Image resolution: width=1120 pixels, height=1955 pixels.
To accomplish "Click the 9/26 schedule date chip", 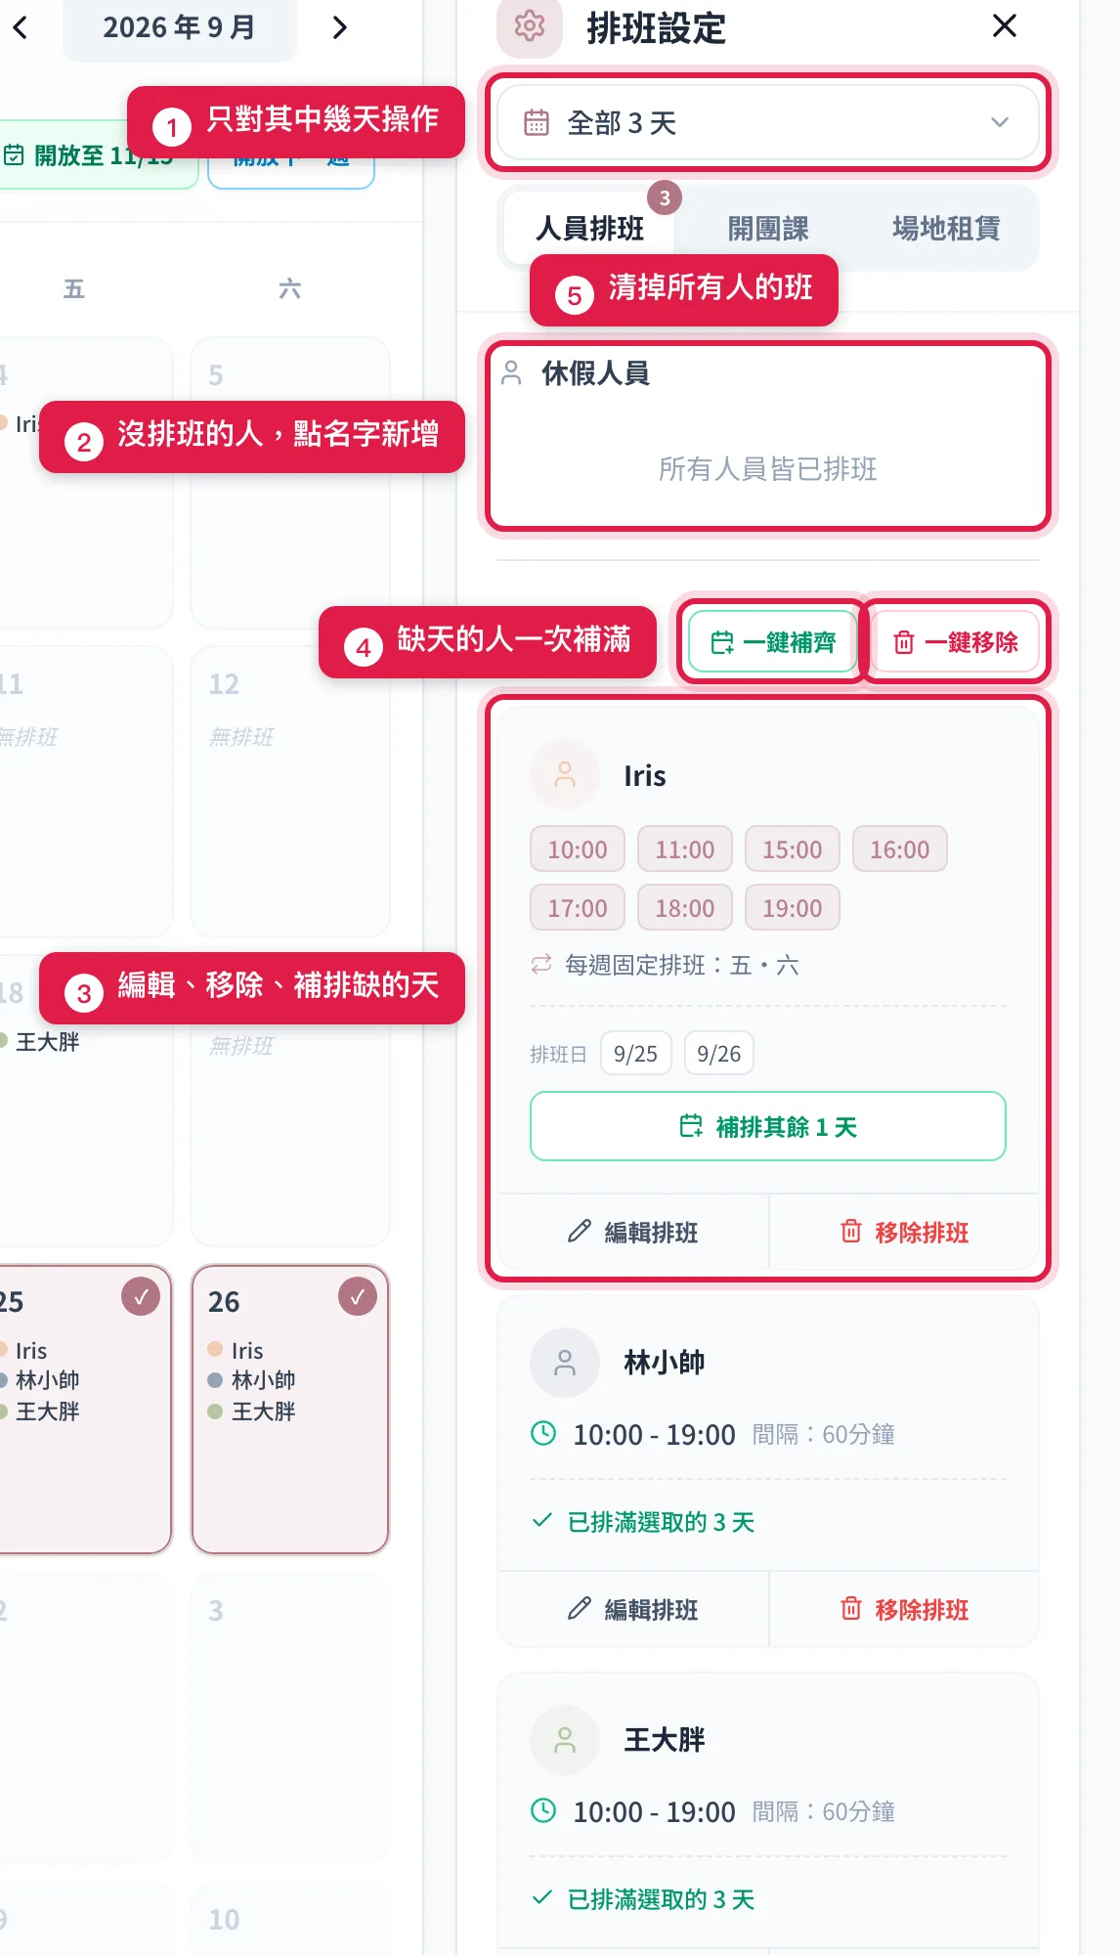I will [719, 1054].
